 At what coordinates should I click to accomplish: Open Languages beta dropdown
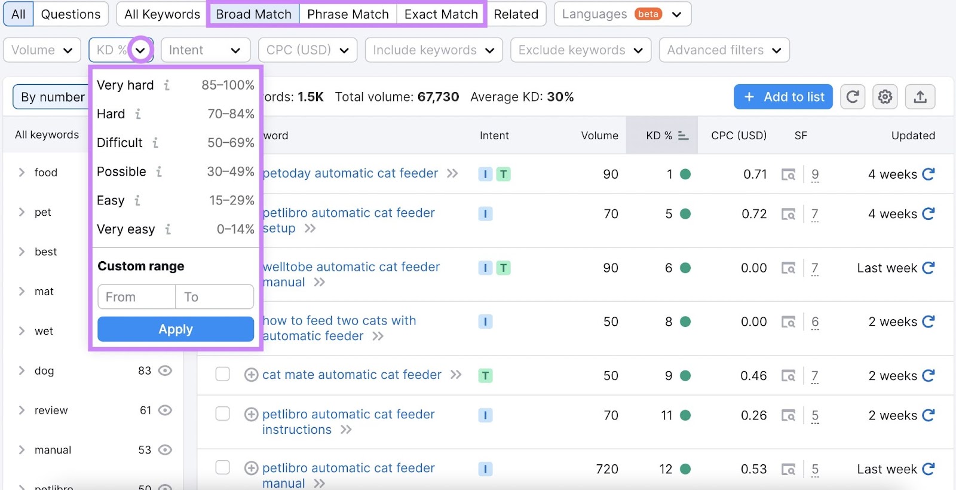pos(623,14)
